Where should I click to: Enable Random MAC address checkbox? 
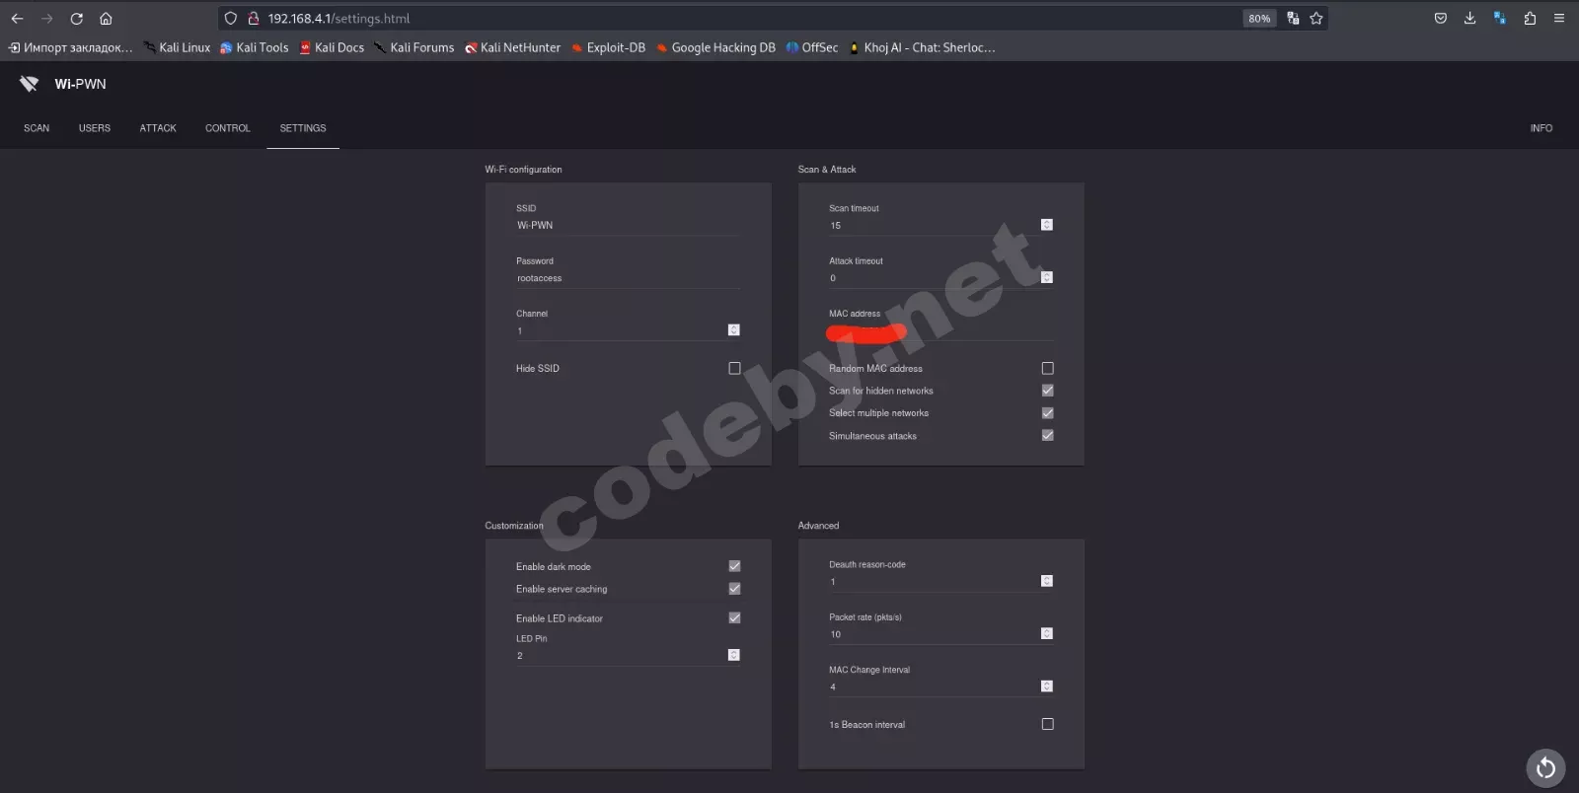(1048, 368)
